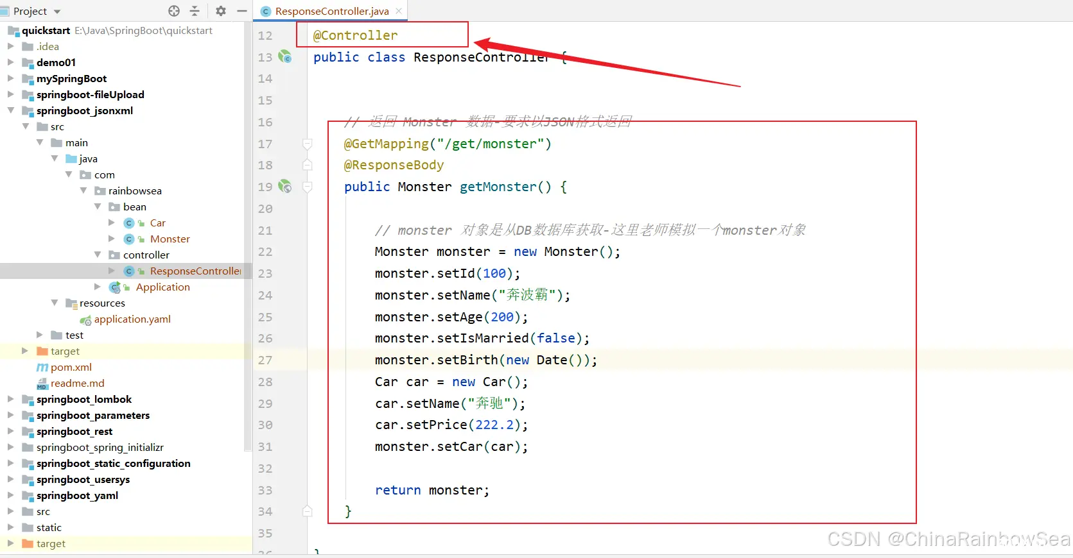
Task: Select springboot_yaml module
Action: [78, 495]
